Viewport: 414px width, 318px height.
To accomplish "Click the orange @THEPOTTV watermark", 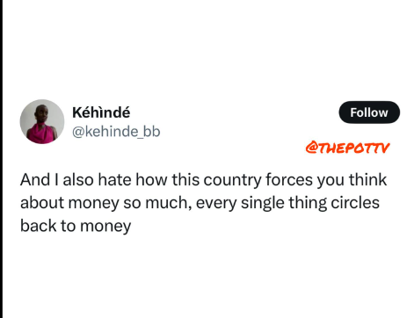I will pyautogui.click(x=347, y=148).
